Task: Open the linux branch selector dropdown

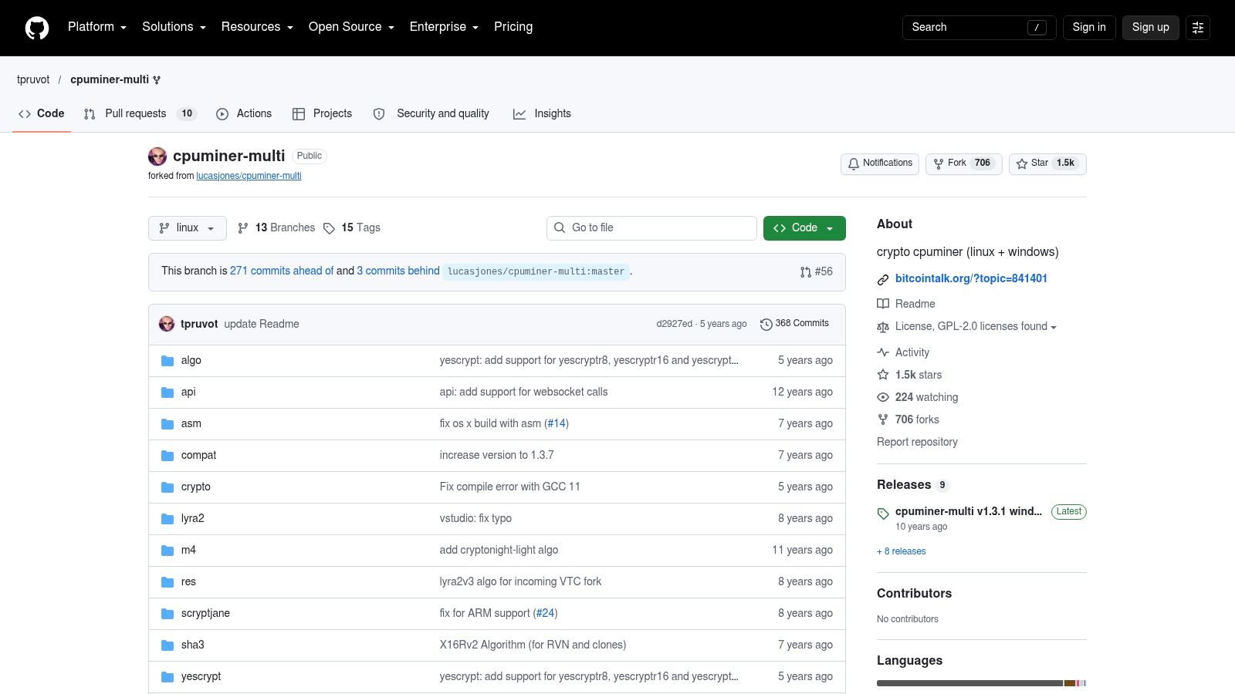Action: point(188,228)
